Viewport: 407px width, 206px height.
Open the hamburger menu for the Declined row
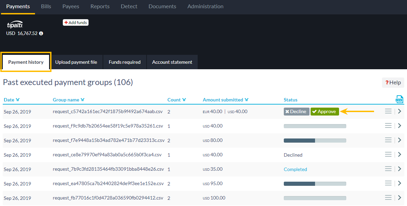pos(388,155)
